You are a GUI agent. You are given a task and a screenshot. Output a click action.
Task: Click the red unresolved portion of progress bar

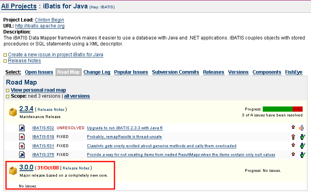(x=297, y=109)
